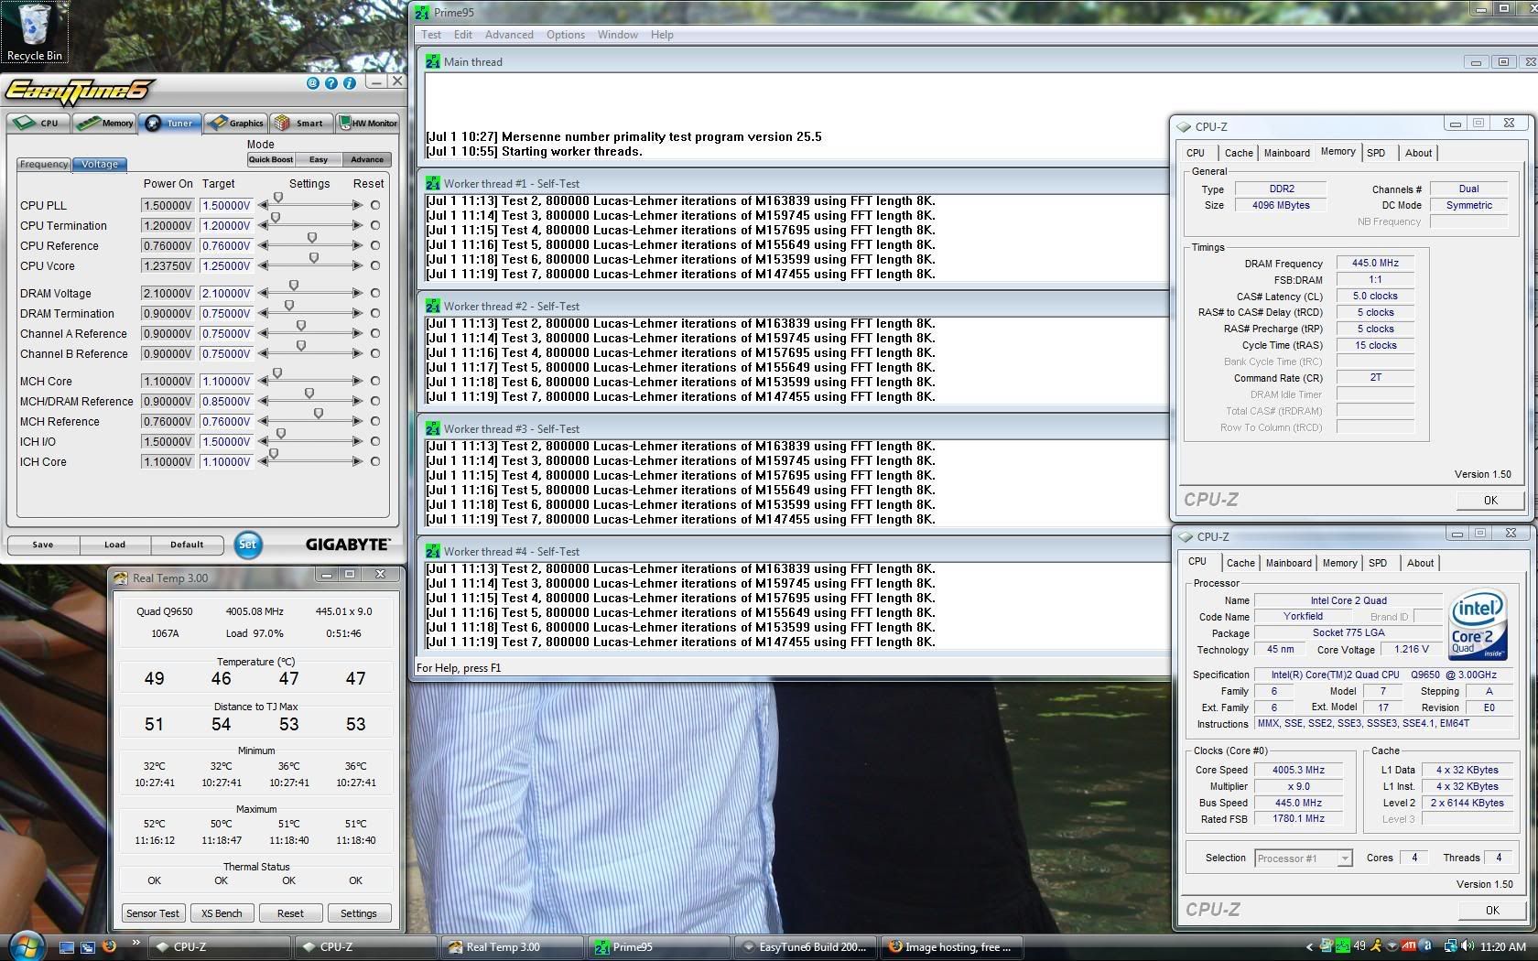Viewport: 1538px width, 961px height.
Task: Click Worker thread #1 window icon
Action: tap(432, 184)
